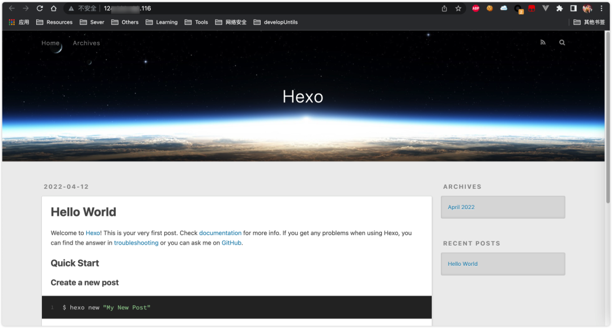Go to the Home nav item
Viewport: 612px width, 328px height.
pyautogui.click(x=50, y=43)
